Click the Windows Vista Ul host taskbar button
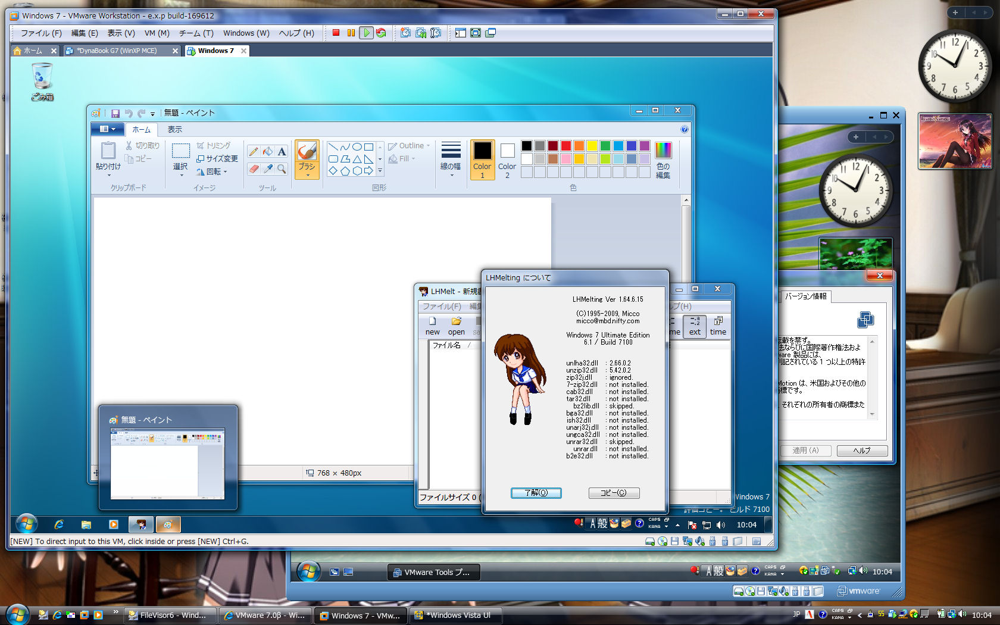The height and width of the screenshot is (625, 1000). tap(457, 615)
